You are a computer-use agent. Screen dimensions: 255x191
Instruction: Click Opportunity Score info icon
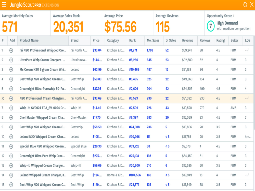[x=234, y=16]
